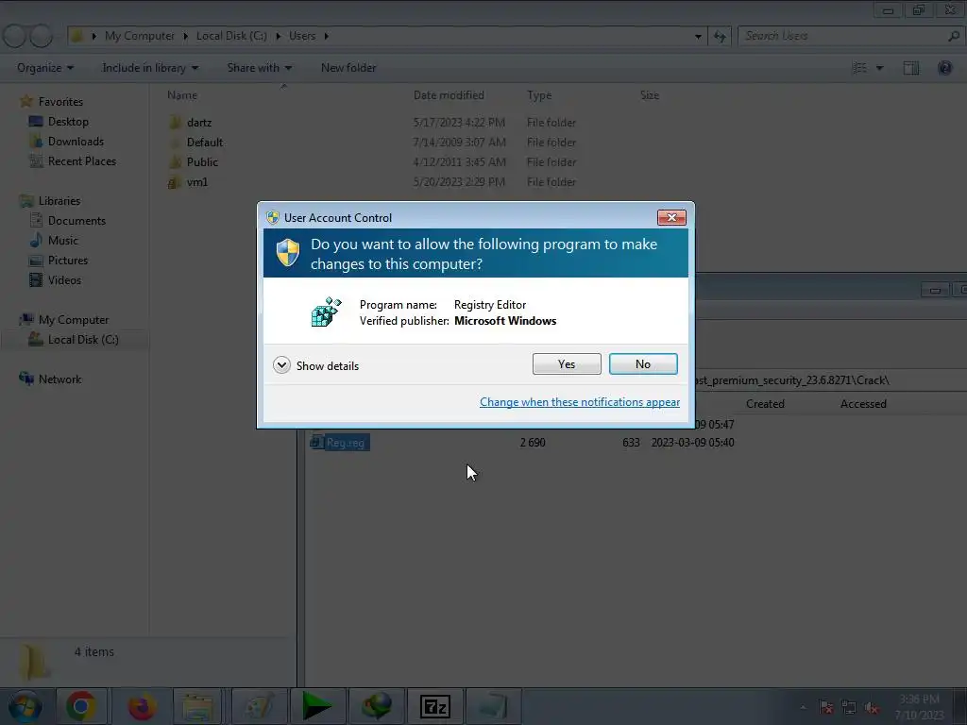This screenshot has width=967, height=725.
Task: Open Paint from the taskbar
Action: point(259,706)
